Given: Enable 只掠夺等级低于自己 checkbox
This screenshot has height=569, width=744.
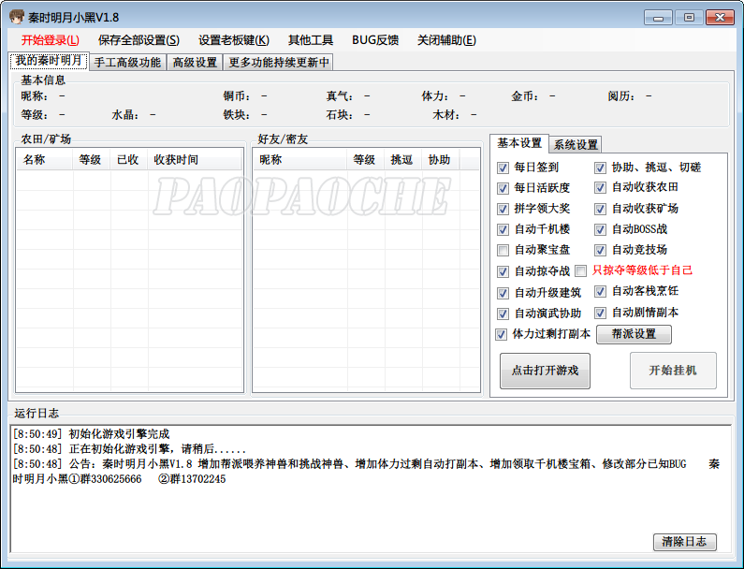Looking at the screenshot, I should coord(580,271).
